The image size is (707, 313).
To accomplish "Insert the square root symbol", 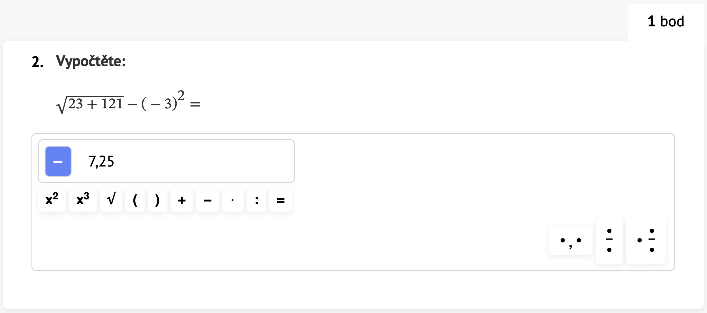I will click(111, 200).
